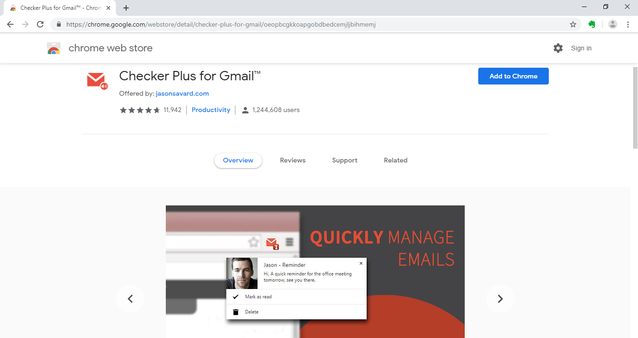Open the jasonsavard.com developer link

tap(182, 93)
